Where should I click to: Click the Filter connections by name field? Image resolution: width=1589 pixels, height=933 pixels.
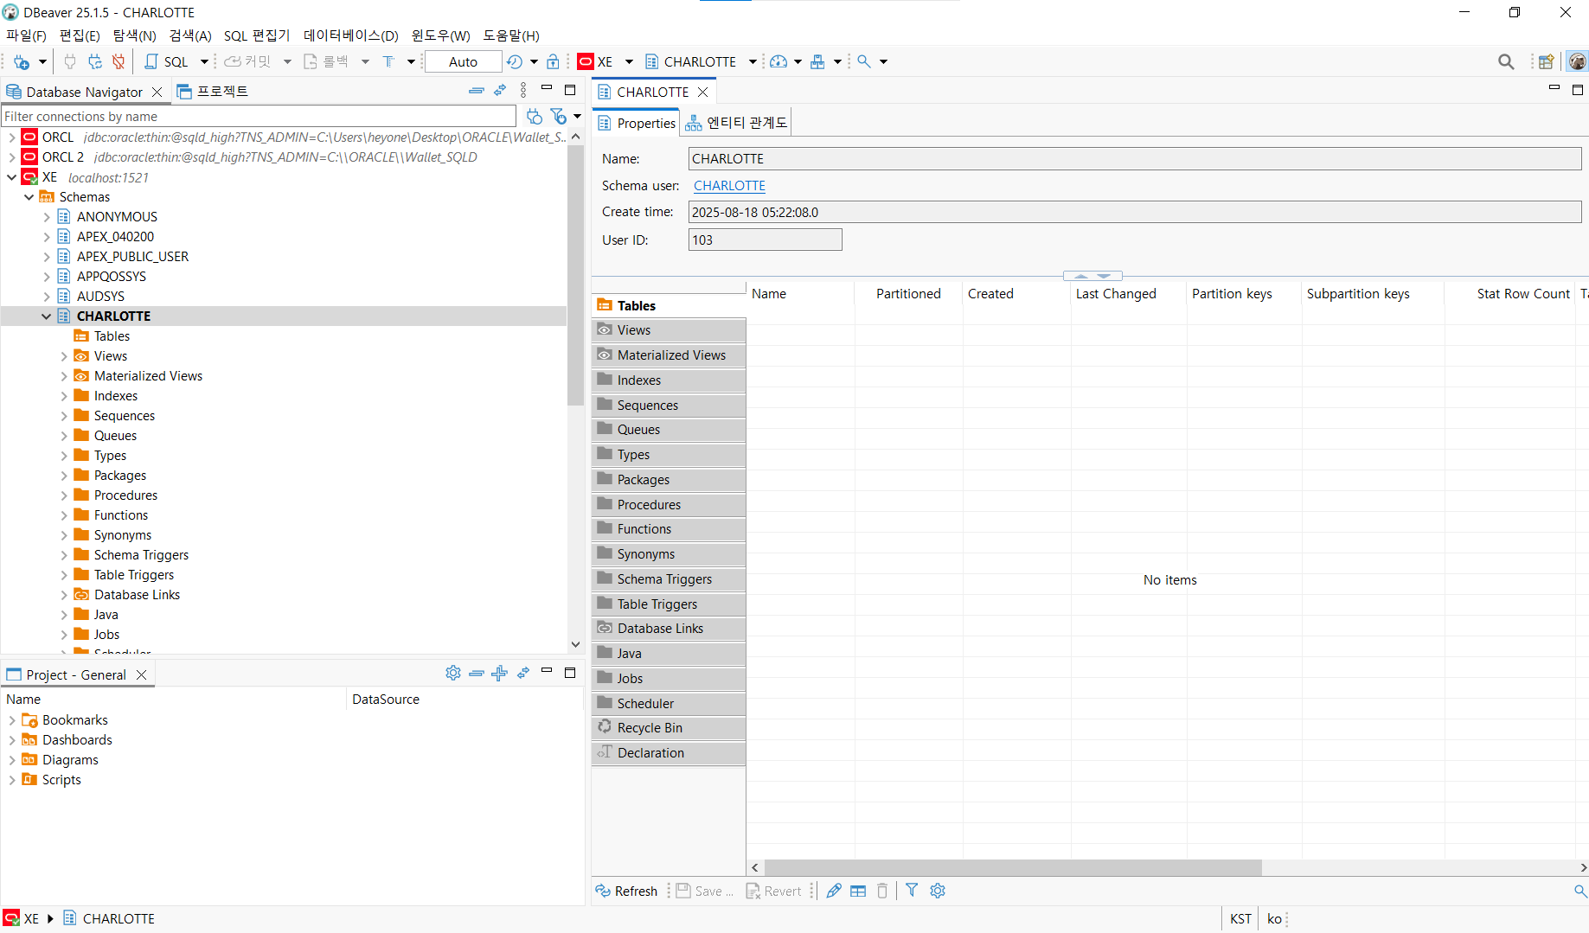(259, 116)
